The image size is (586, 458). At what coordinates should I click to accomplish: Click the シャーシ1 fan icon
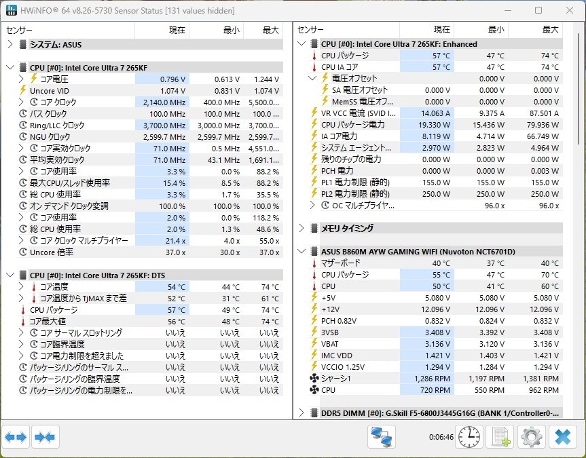coord(314,379)
